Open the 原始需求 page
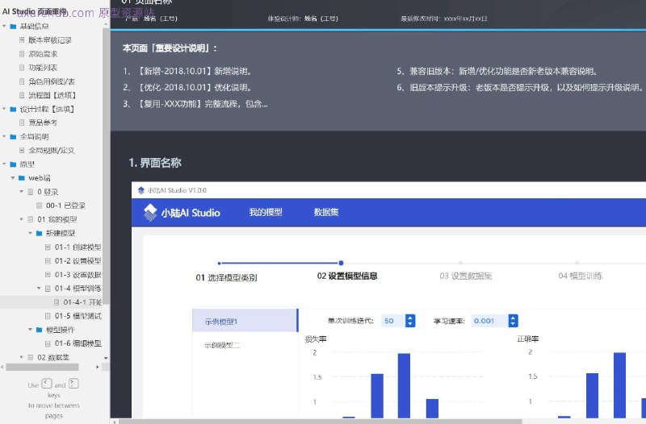646x424 pixels. 43,54
